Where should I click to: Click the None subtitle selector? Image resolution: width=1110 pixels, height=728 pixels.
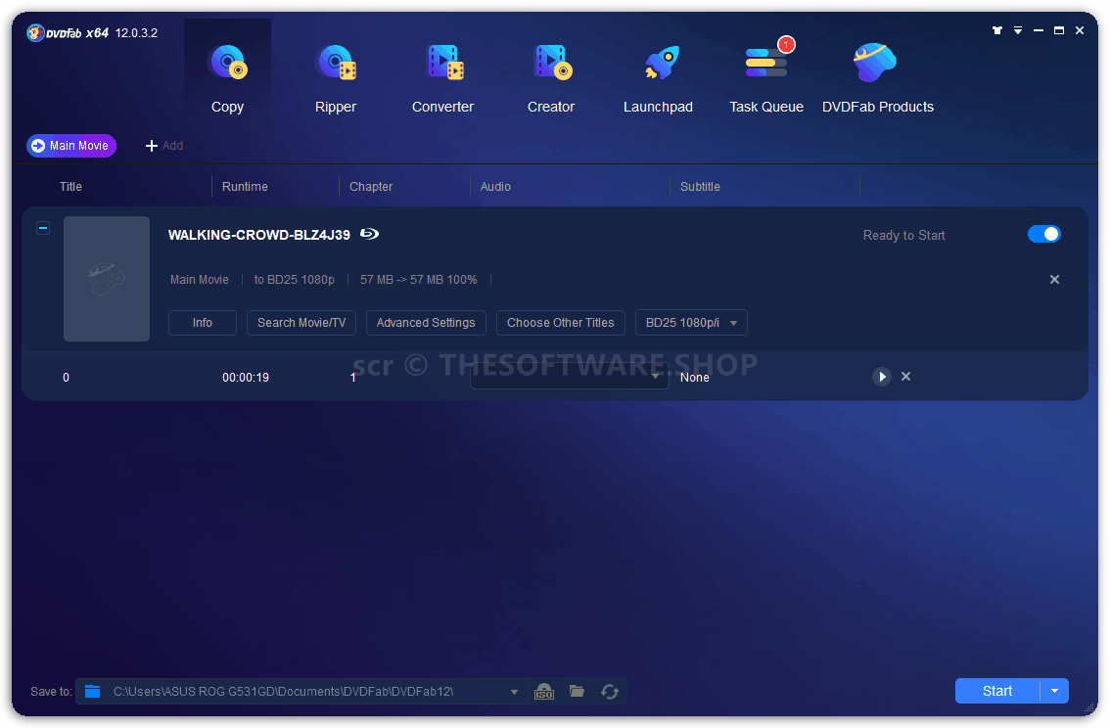[x=694, y=378]
